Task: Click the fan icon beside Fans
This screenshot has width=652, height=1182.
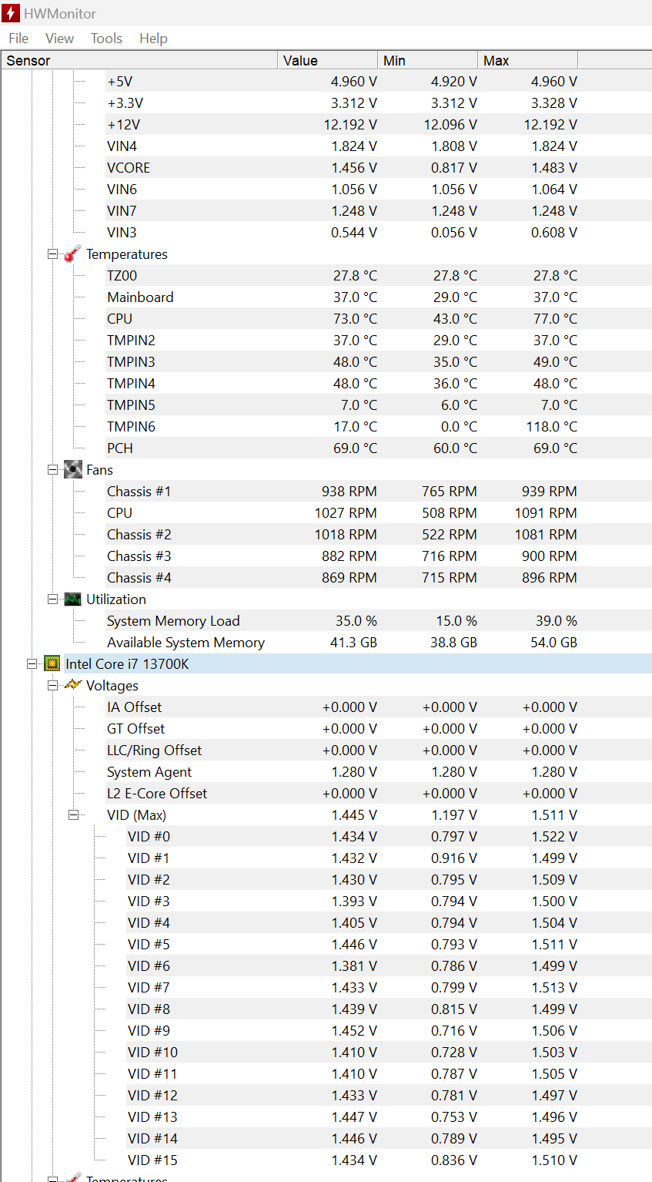Action: pyautogui.click(x=73, y=469)
